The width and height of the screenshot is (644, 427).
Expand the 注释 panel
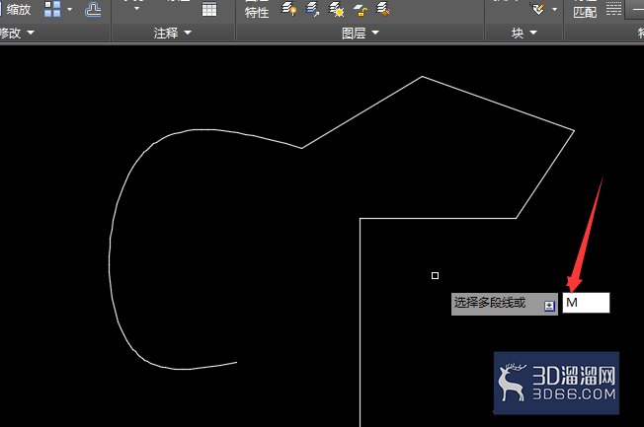(173, 33)
